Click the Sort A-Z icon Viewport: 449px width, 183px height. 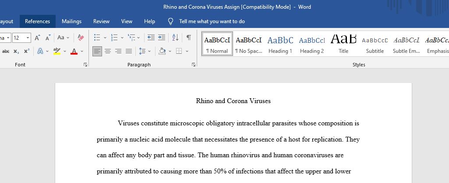click(x=175, y=38)
